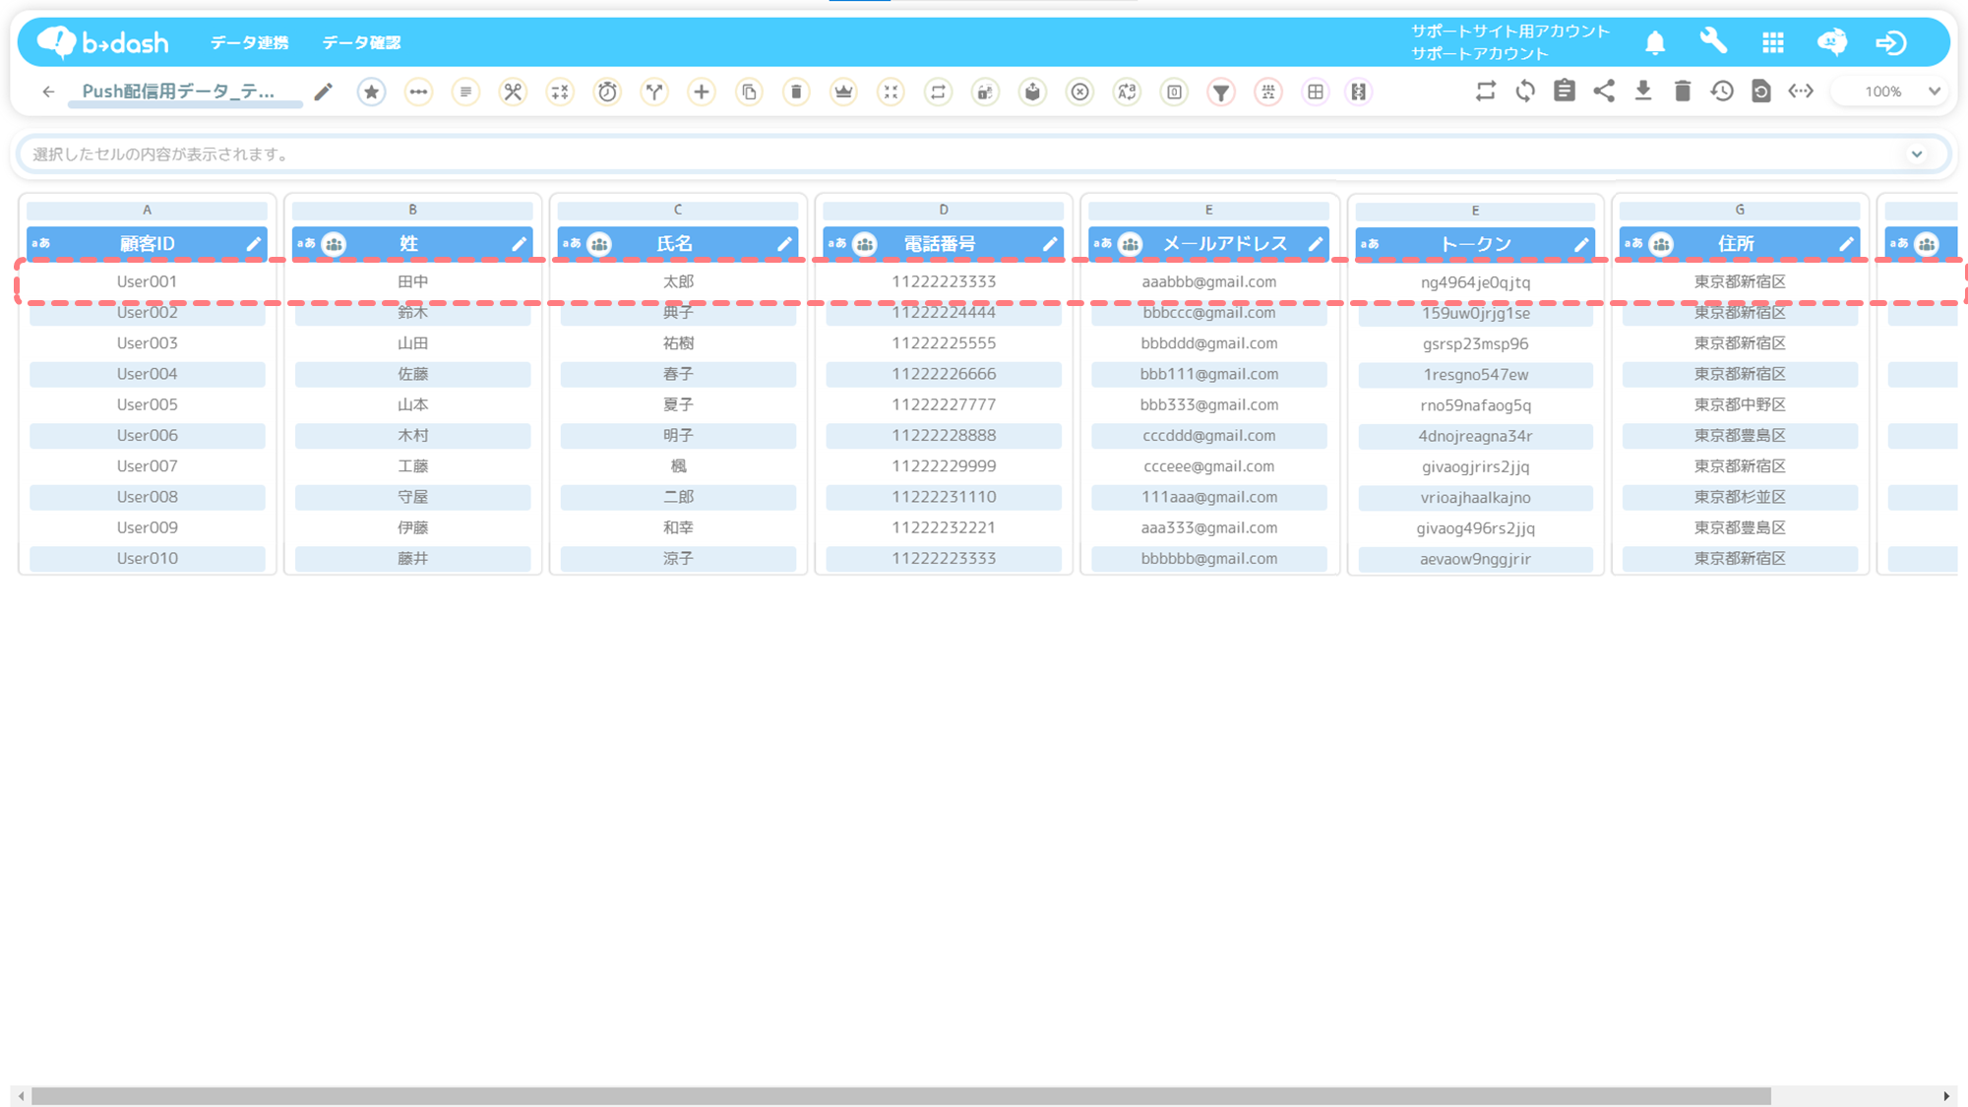Click the crown icon in toolbar

tap(843, 92)
